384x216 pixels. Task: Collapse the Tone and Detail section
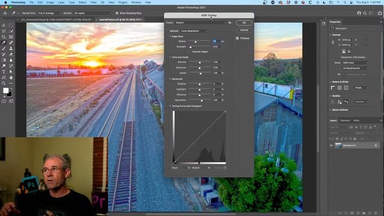click(x=170, y=57)
